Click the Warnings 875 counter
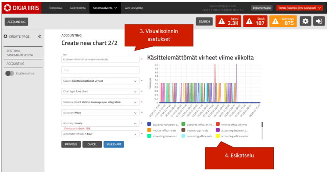This screenshot has width=329, height=172. tap(283, 21)
